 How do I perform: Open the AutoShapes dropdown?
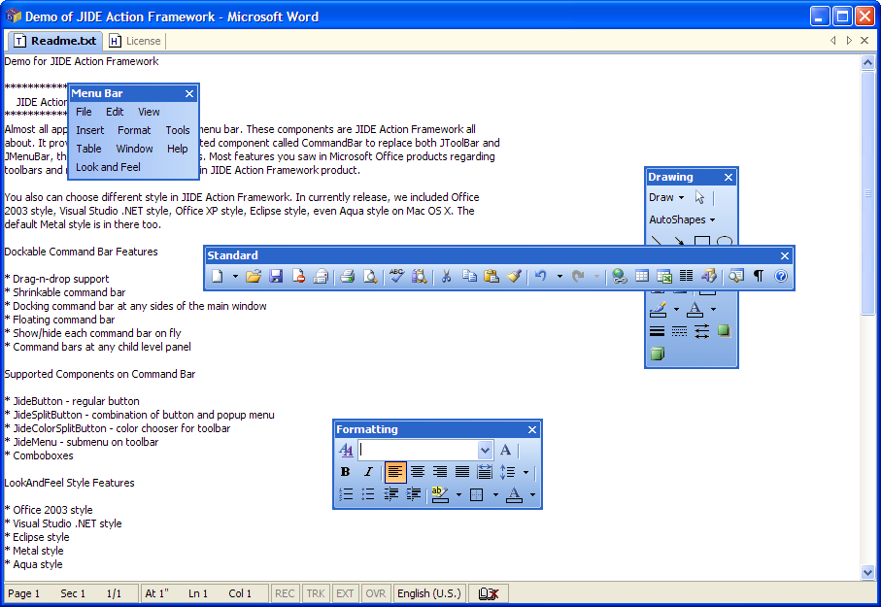682,219
